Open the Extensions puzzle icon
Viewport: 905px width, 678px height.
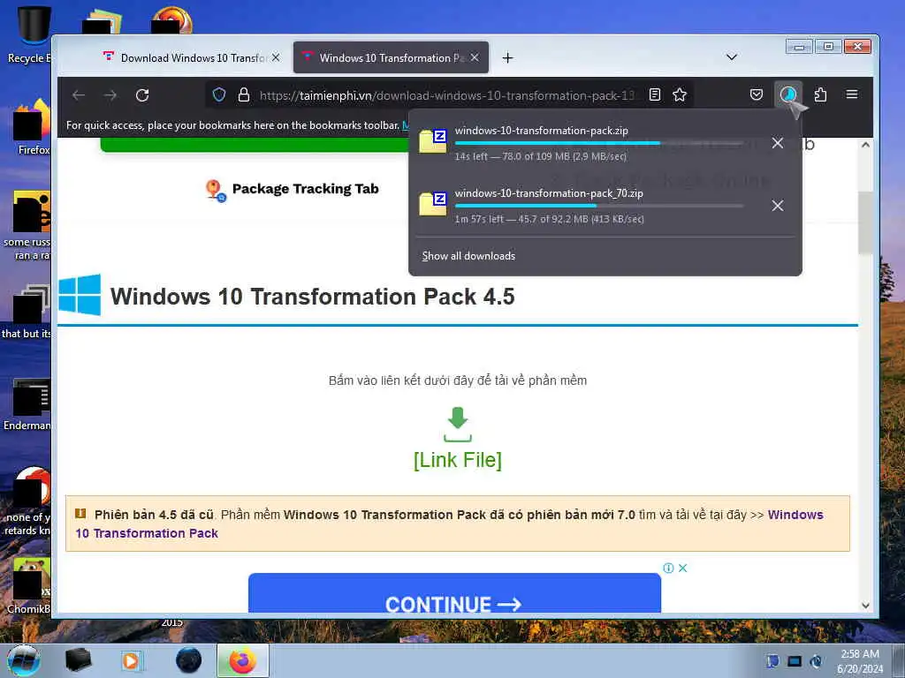click(820, 94)
